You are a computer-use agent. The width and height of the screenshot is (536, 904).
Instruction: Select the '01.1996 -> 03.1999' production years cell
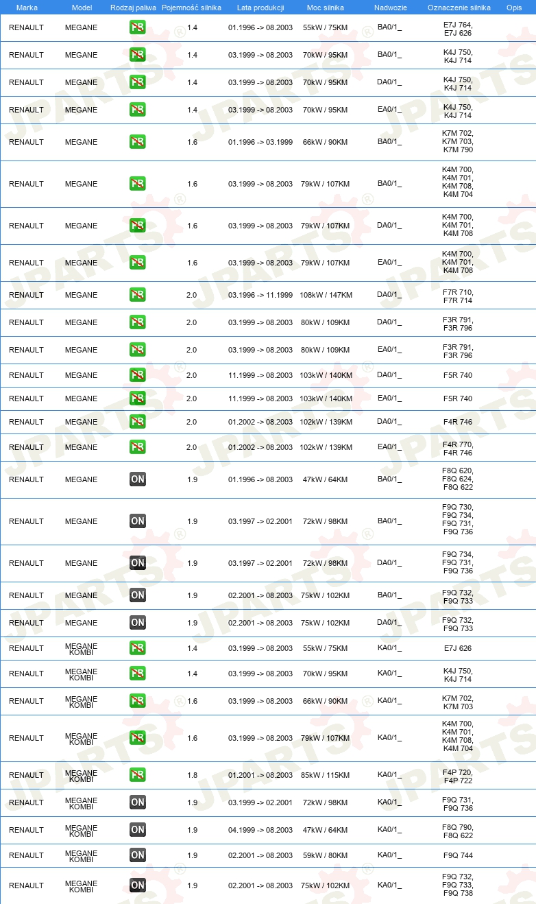tap(260, 142)
